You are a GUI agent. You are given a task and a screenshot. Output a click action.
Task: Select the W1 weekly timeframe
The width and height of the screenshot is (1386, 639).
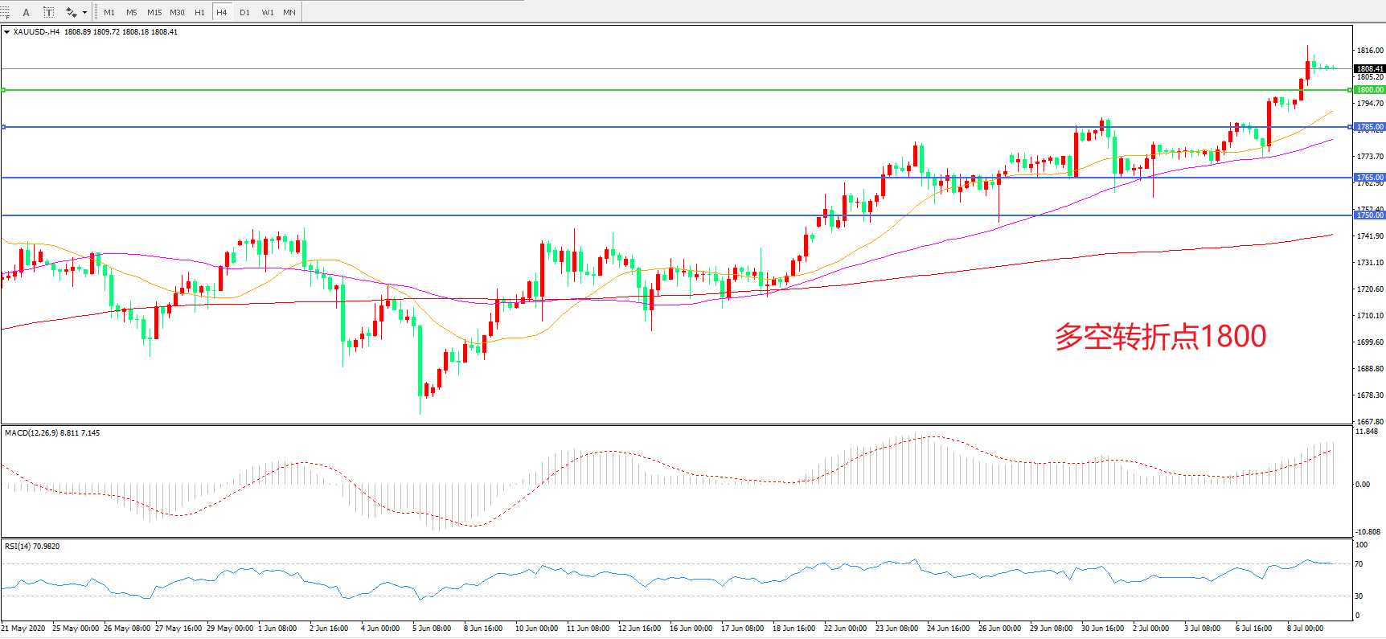[268, 12]
